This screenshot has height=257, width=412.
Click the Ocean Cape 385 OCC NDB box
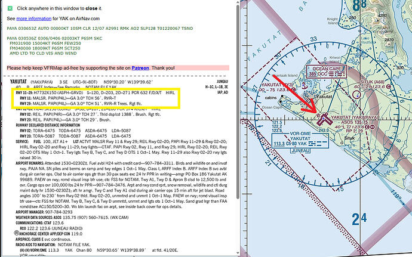[x=327, y=72]
